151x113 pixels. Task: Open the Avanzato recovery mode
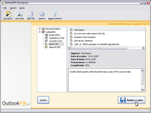pyautogui.click(x=20, y=15)
